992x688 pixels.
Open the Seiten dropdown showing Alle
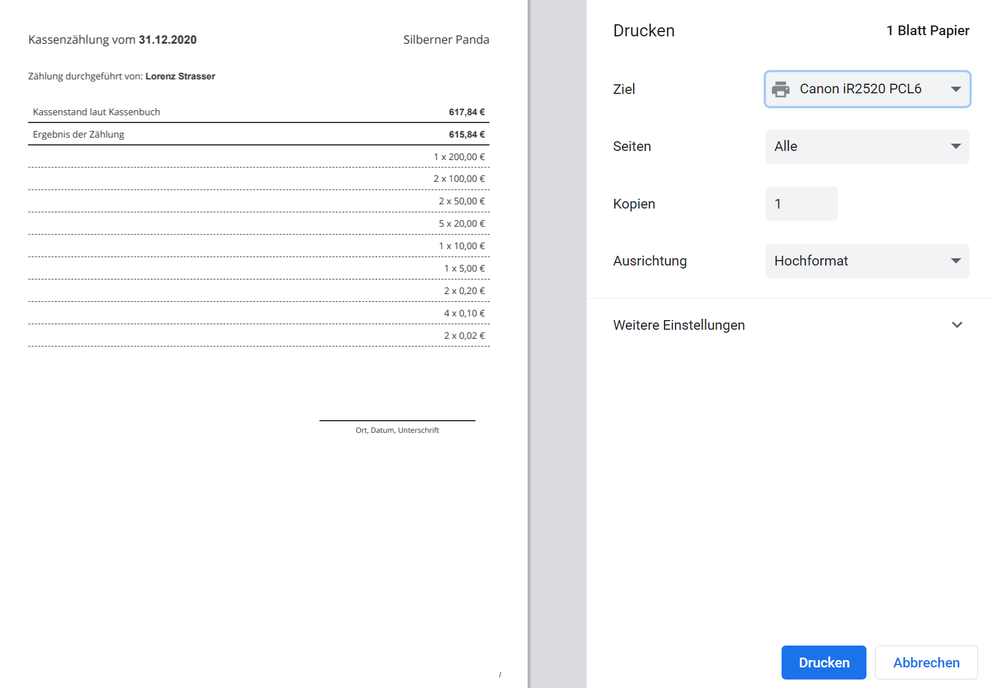pyautogui.click(x=867, y=147)
